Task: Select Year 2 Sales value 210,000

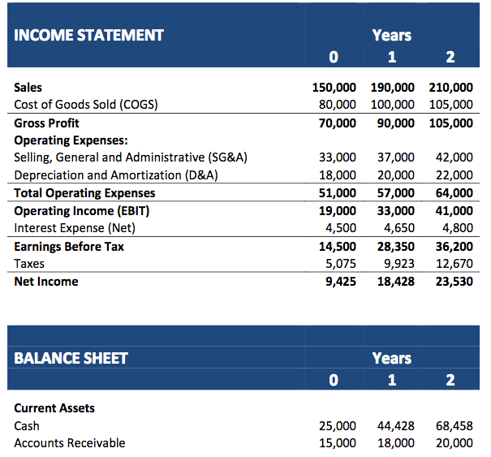Action: point(451,88)
